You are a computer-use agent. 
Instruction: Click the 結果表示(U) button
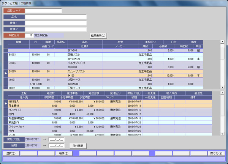click(x=98, y=35)
